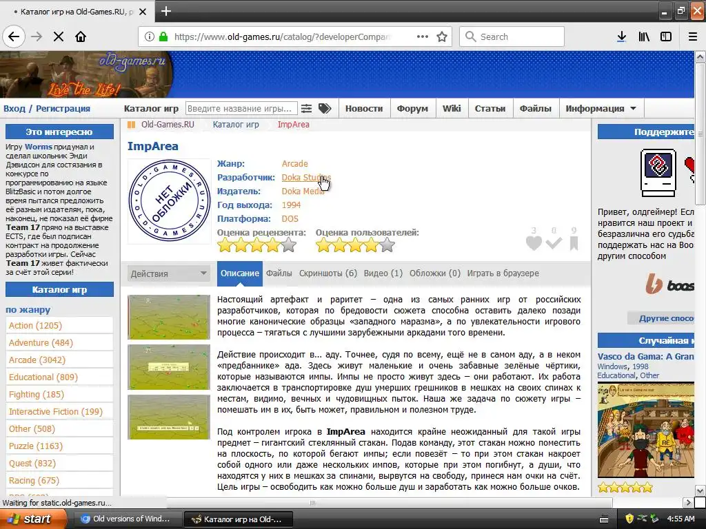The width and height of the screenshot is (706, 529).
Task: Close the Old-Games.RU catalog tab
Action: point(143,12)
